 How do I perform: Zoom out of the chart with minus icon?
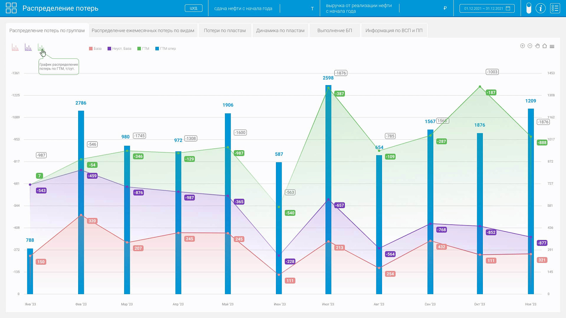530,46
